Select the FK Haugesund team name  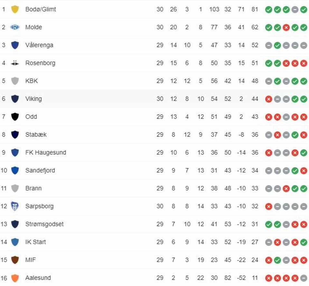(x=45, y=152)
